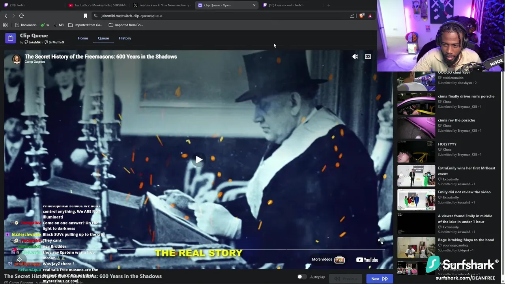
Task: Click the Camp Gagnon channel avatar
Action: (x=17, y=59)
